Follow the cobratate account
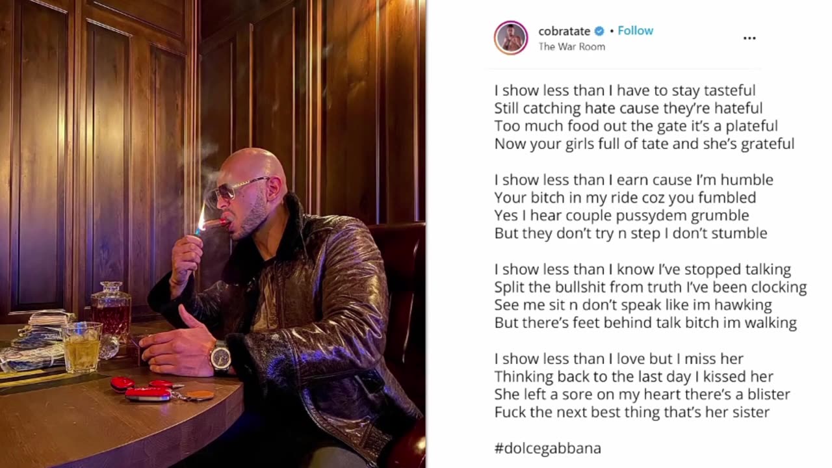The image size is (832, 468). click(635, 31)
